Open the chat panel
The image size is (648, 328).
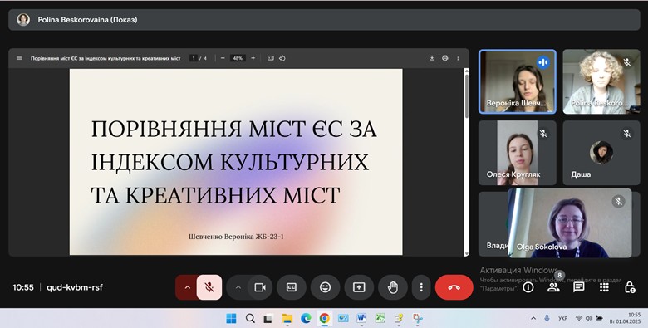coord(578,287)
